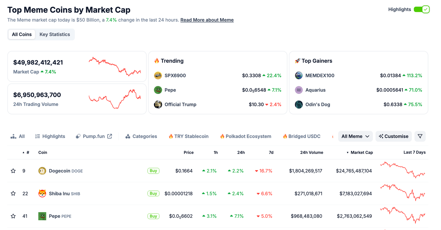Image resolution: width=441 pixels, height=230 pixels.
Task: Switch to the Key Statistics tab
Action: 55,34
